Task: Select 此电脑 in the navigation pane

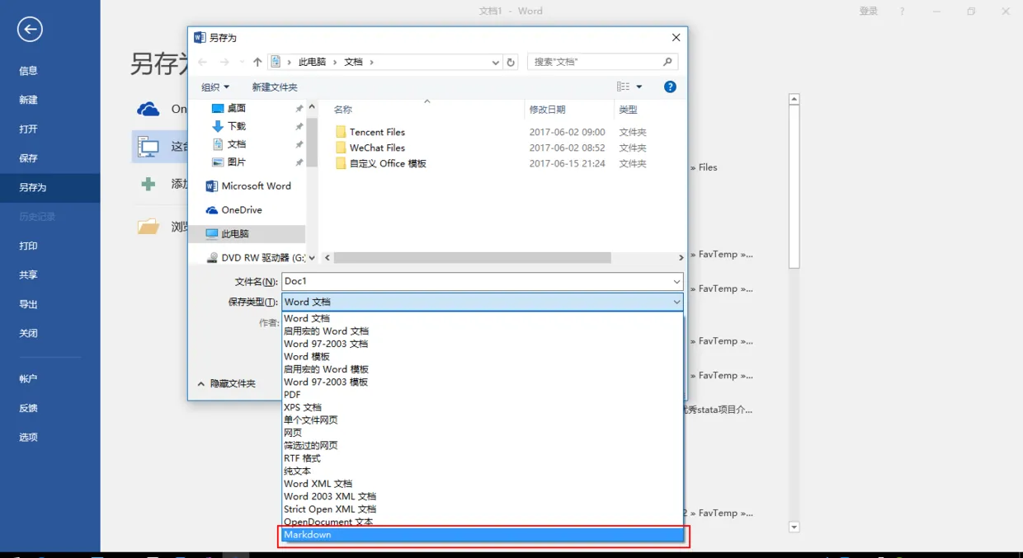Action: [x=235, y=233]
